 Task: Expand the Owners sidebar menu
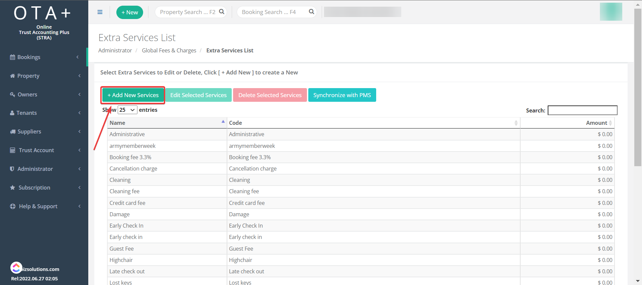pyautogui.click(x=27, y=94)
